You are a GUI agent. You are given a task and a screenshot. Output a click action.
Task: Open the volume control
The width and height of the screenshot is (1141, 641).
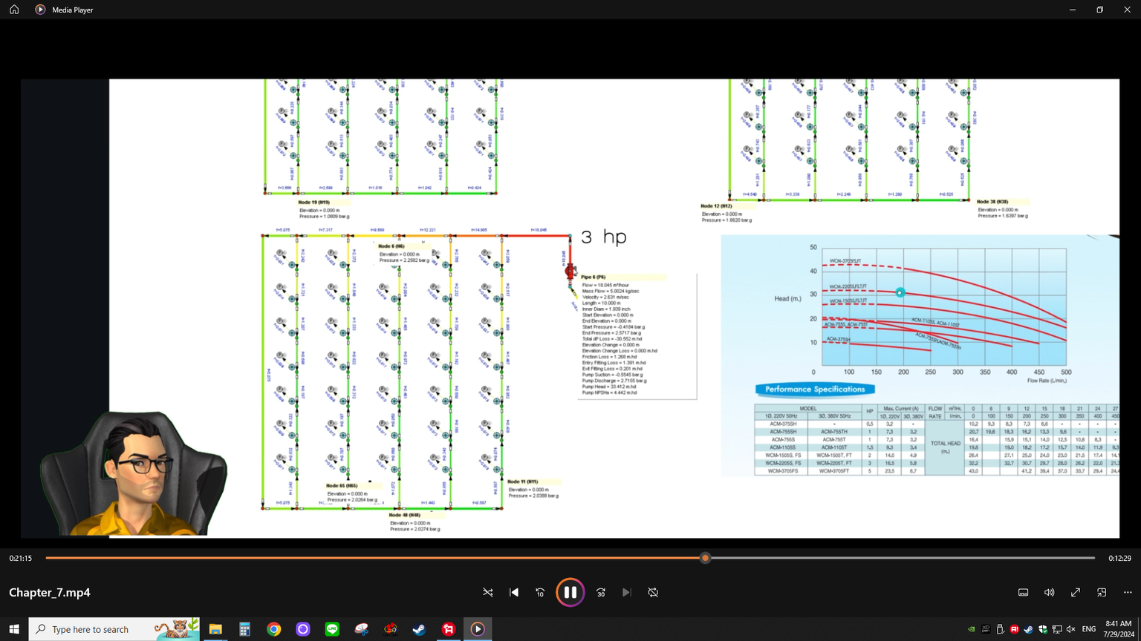1049,592
